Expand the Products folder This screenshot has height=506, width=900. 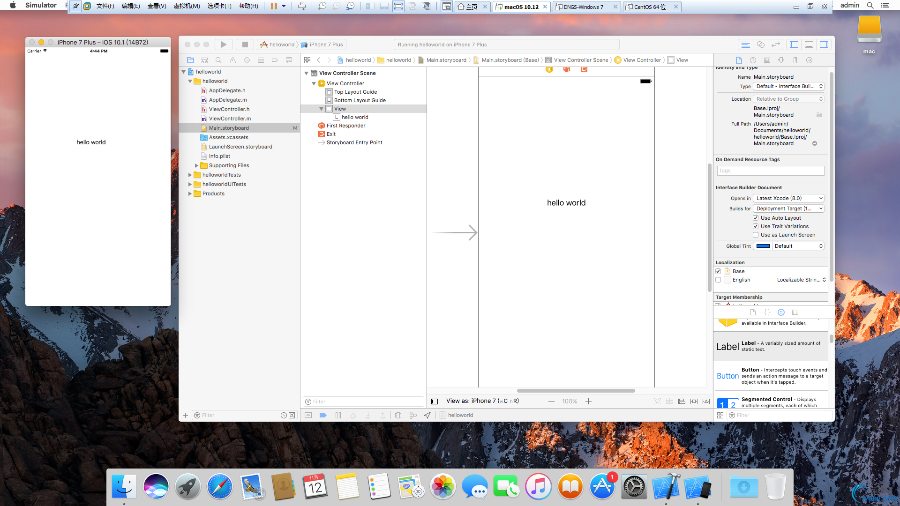[190, 193]
